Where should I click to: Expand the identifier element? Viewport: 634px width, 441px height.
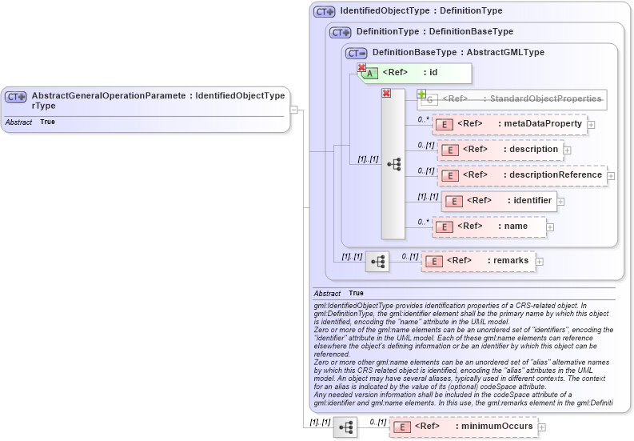560,201
